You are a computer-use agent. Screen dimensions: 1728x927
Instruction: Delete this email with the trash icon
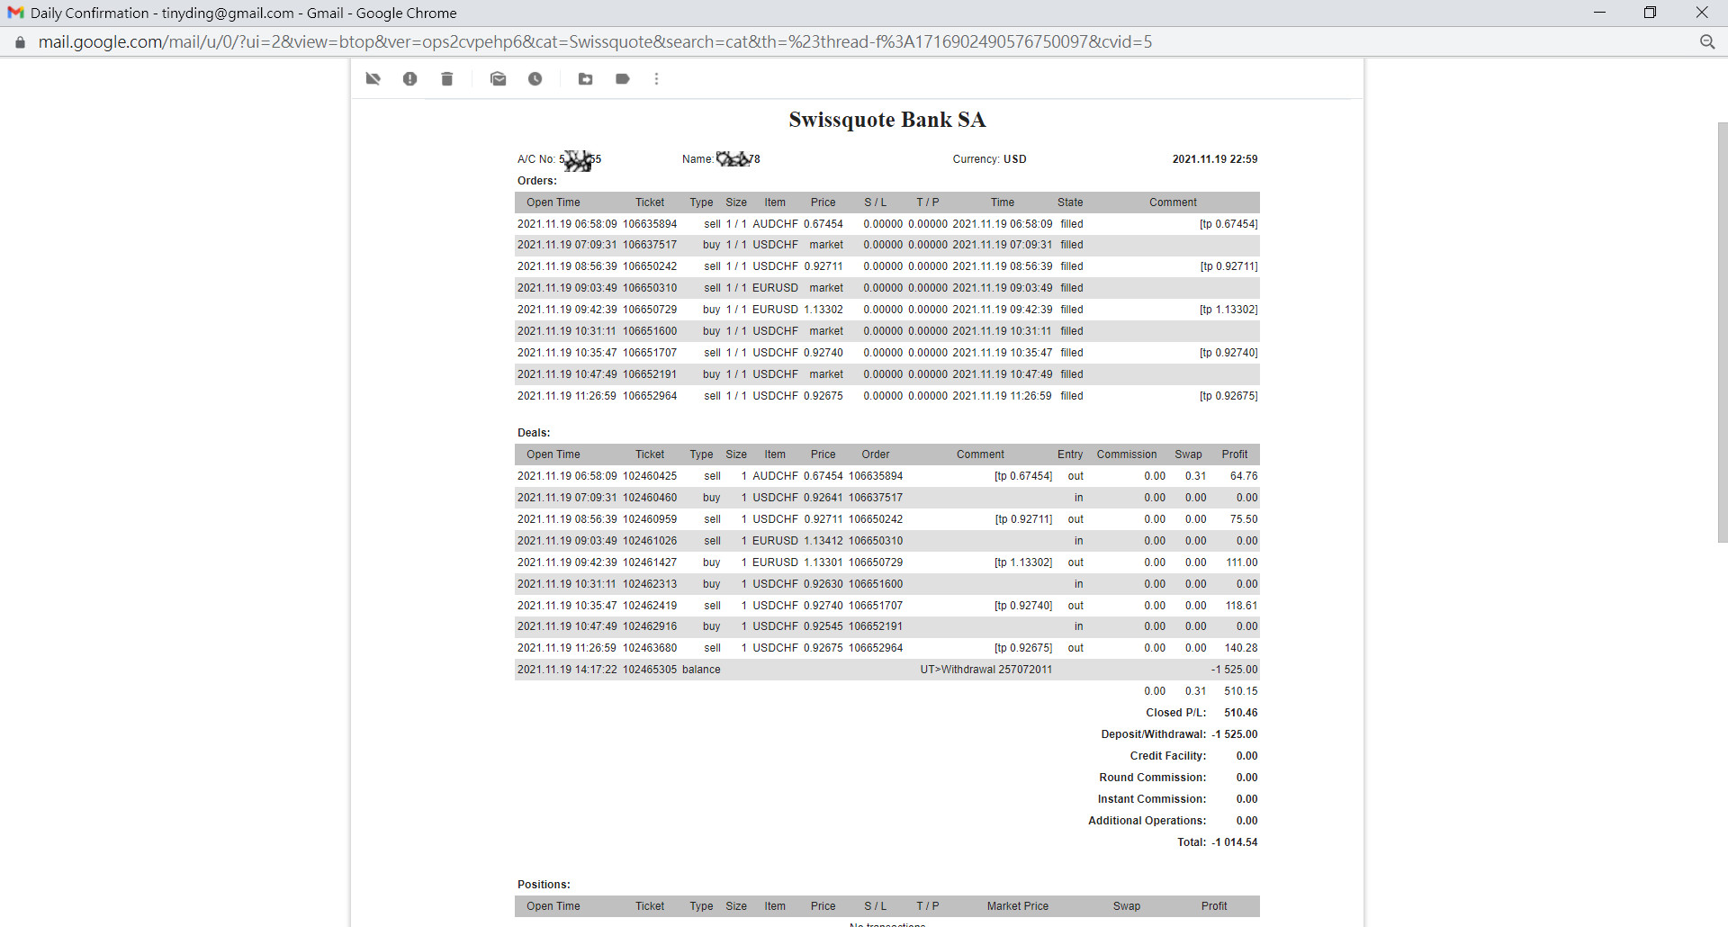(447, 79)
